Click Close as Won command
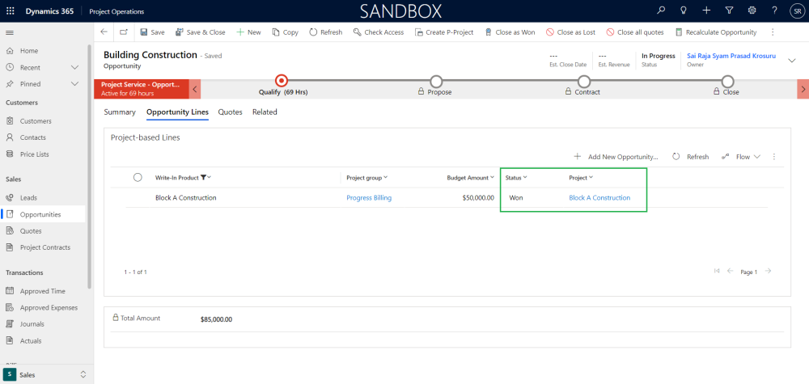The image size is (809, 384). 510,32
